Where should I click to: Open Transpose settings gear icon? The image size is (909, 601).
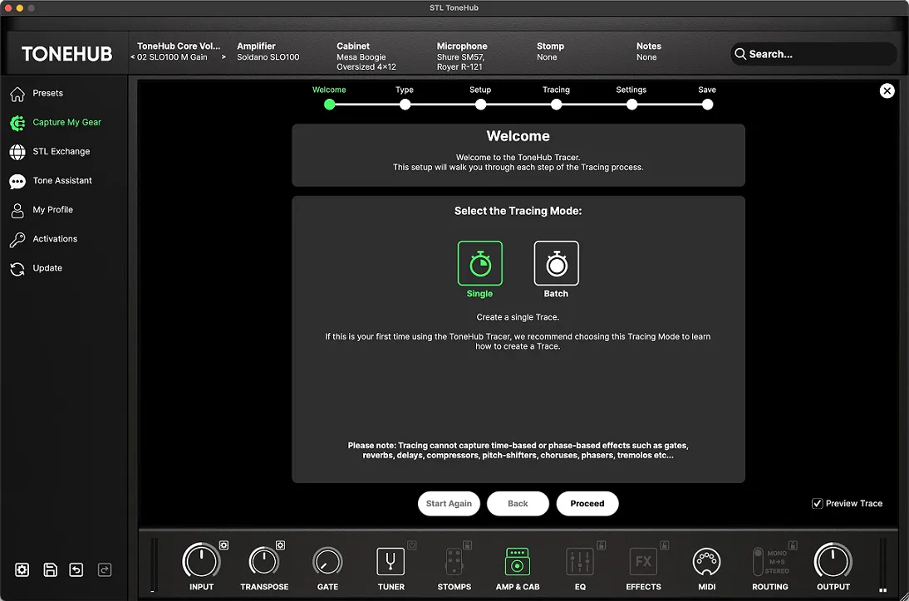coord(281,545)
